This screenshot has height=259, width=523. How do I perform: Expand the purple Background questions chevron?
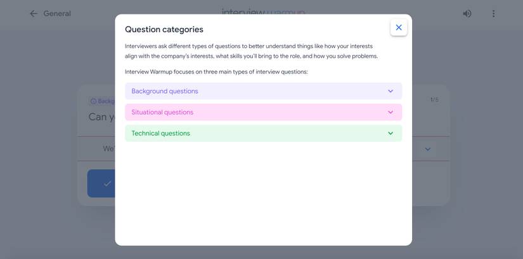pos(391,91)
